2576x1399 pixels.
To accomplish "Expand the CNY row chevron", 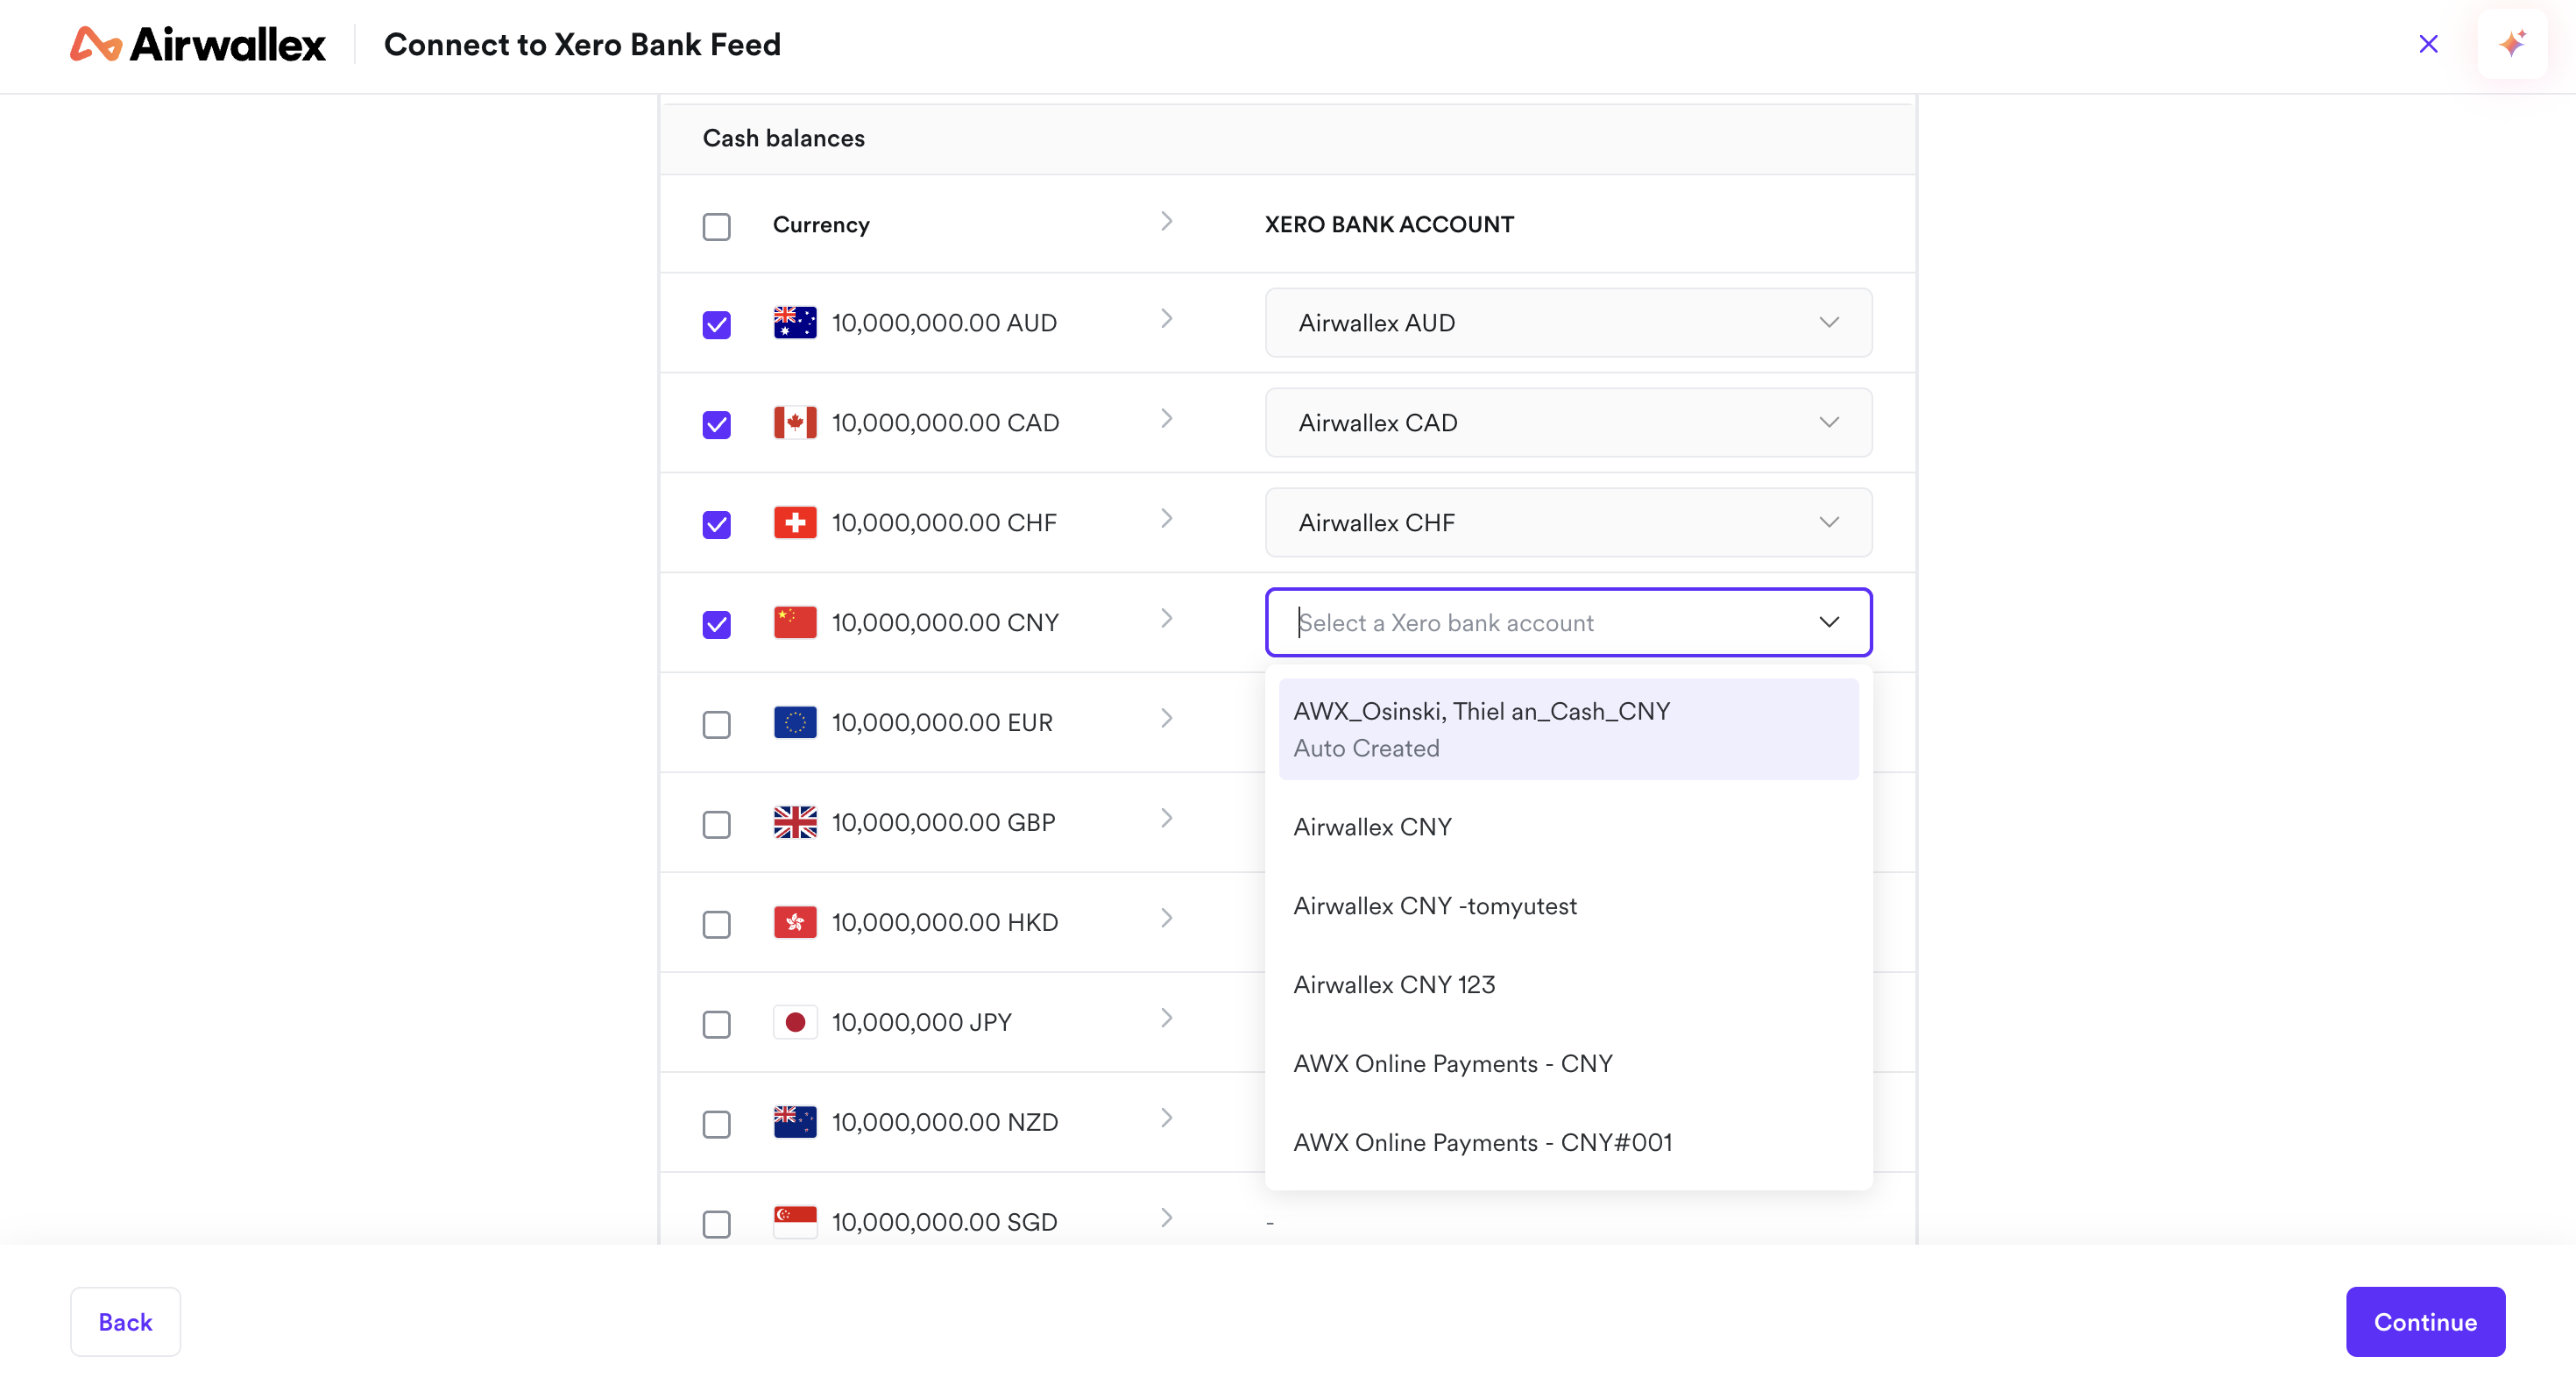I will (1166, 620).
